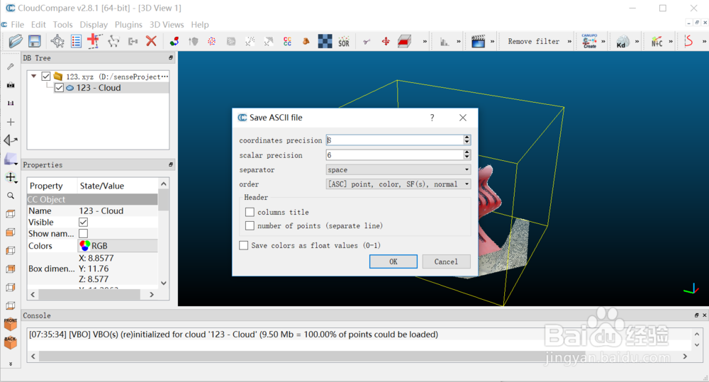Image resolution: width=709 pixels, height=382 pixels.
Task: Toggle the 123 - Cloud checkbox
Action: [60, 88]
